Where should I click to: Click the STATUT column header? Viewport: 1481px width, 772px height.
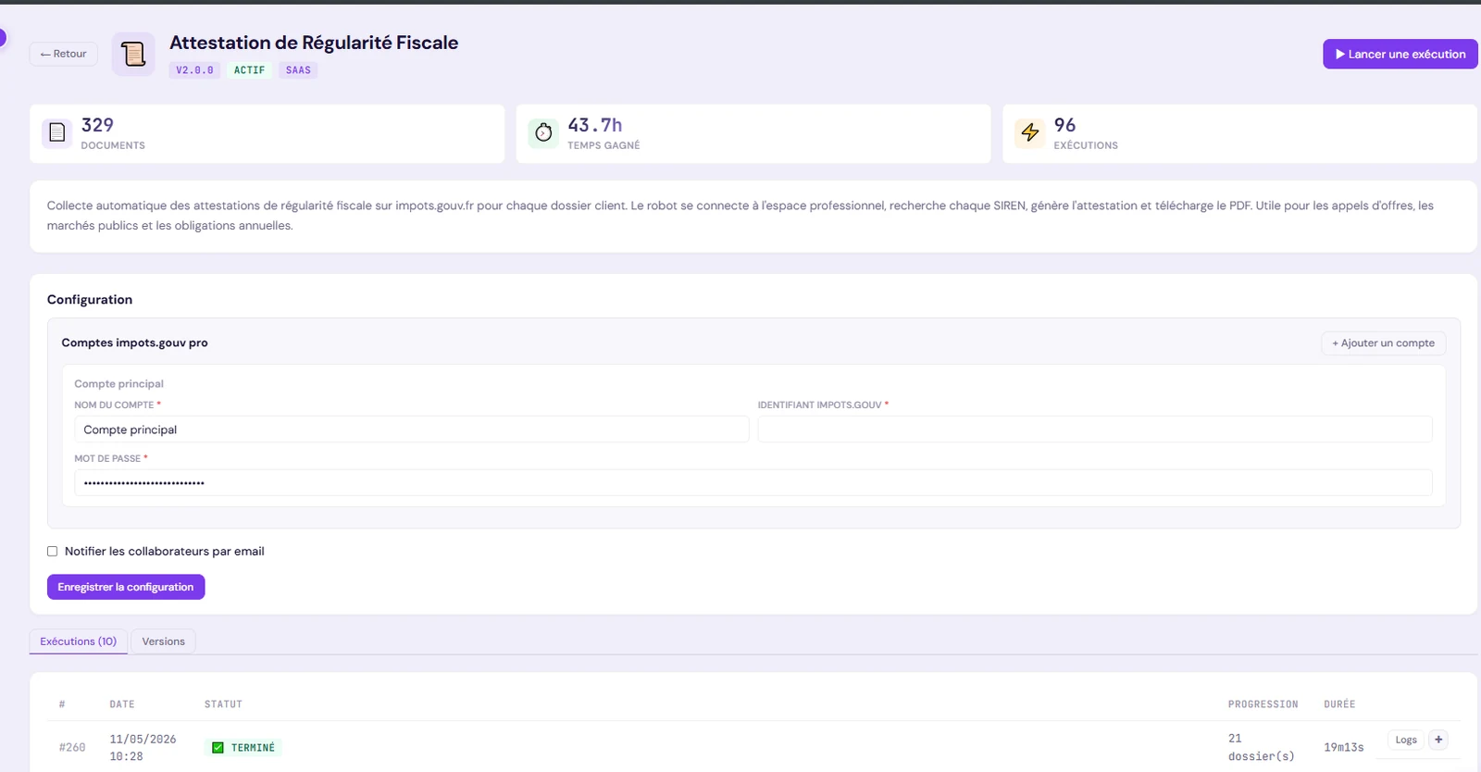(x=223, y=704)
